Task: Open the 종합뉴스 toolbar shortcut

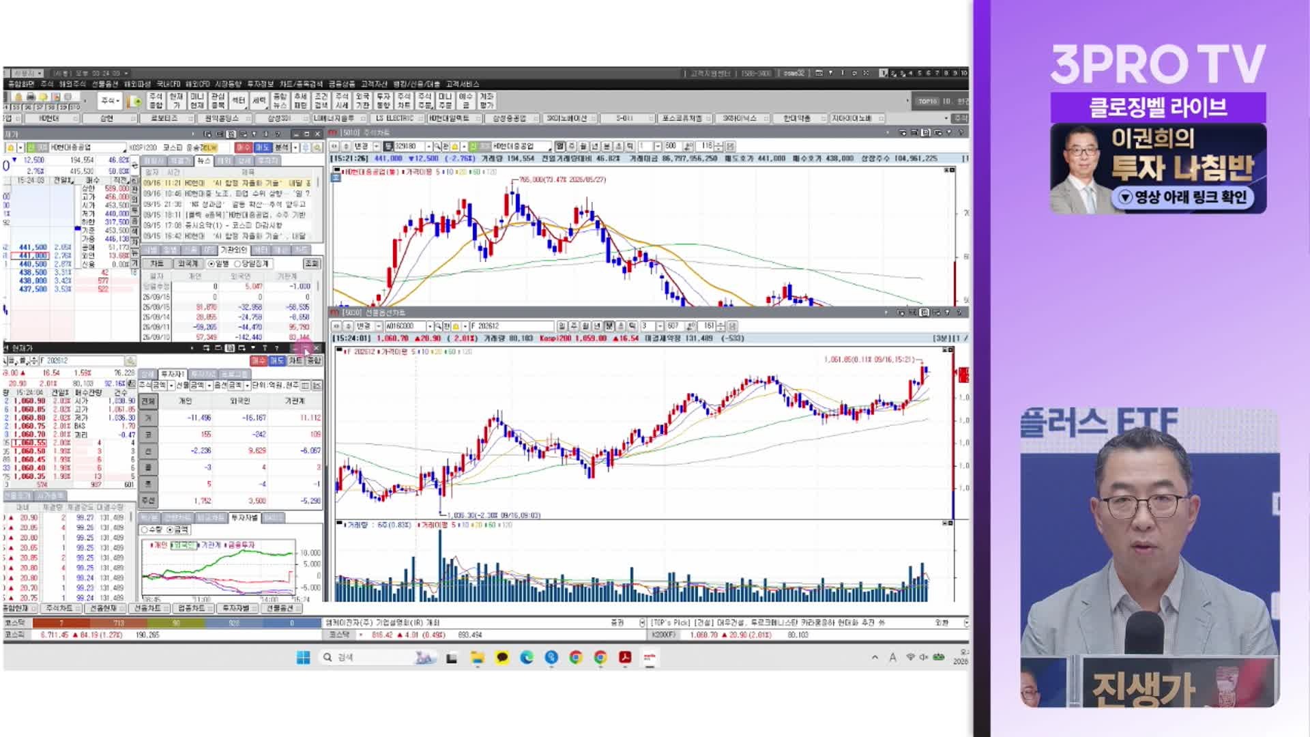Action: click(280, 101)
